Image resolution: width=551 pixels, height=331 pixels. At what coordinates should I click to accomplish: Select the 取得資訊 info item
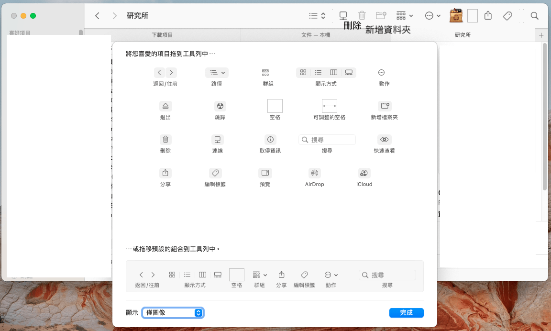click(270, 144)
